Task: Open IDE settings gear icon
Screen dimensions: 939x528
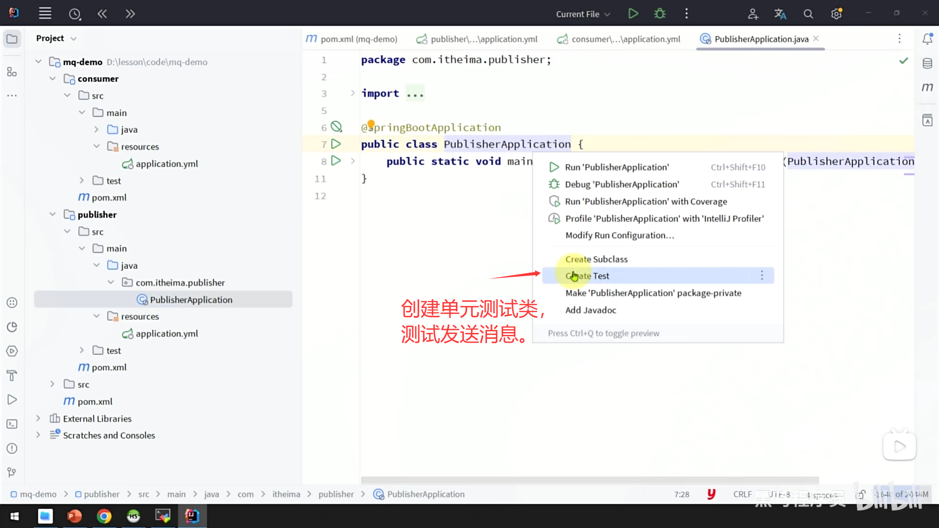Action: pos(836,14)
